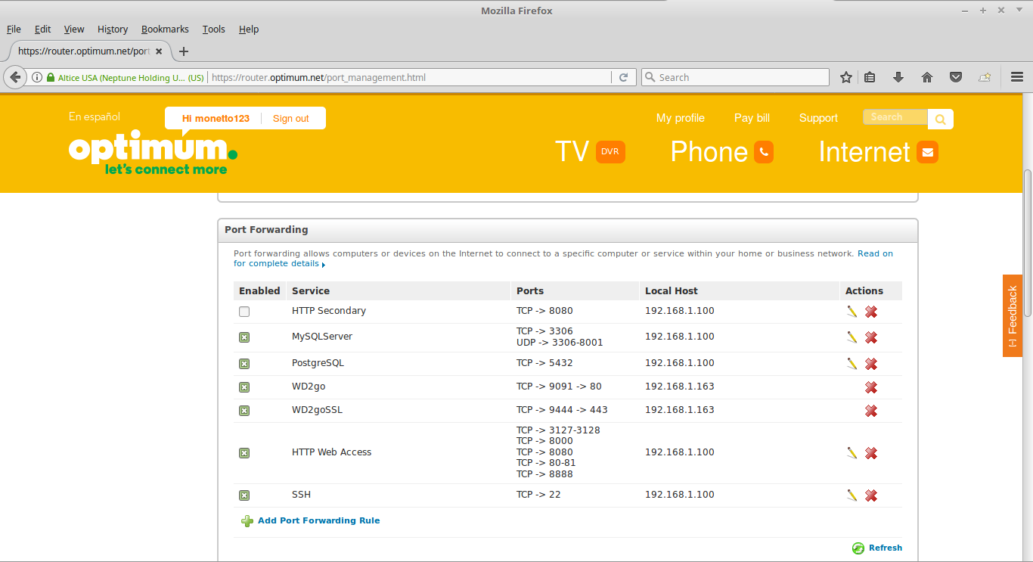Disable the WD2goSSL rule checkbox
This screenshot has width=1033, height=562.
[x=244, y=411]
